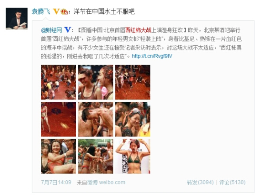Screen dimensions: 262x195
Task: Open the http://t.cn/Rvgf9tV short link
Action: pyautogui.click(x=152, y=56)
